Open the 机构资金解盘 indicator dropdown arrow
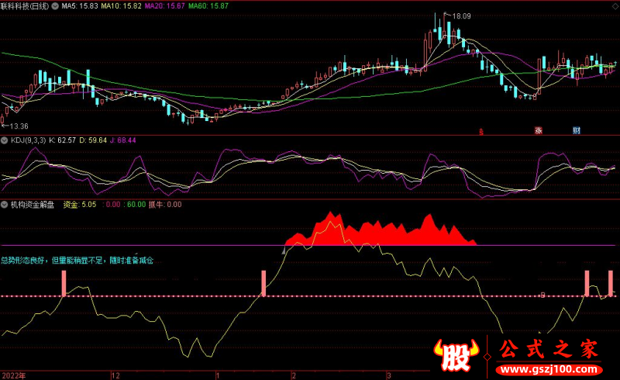The width and height of the screenshot is (620, 380). click(x=5, y=205)
